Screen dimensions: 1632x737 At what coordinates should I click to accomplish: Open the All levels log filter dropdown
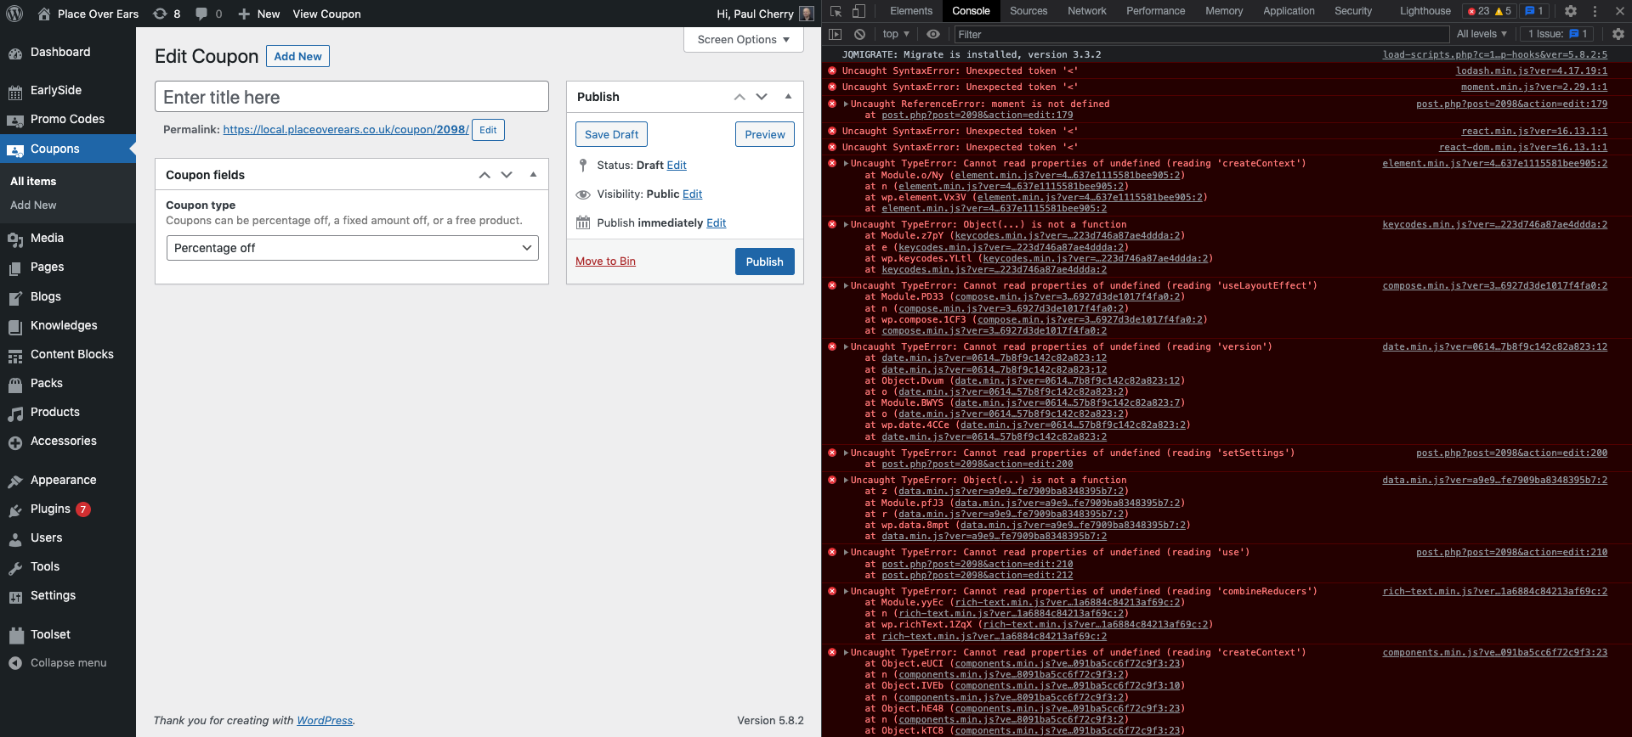point(1481,34)
